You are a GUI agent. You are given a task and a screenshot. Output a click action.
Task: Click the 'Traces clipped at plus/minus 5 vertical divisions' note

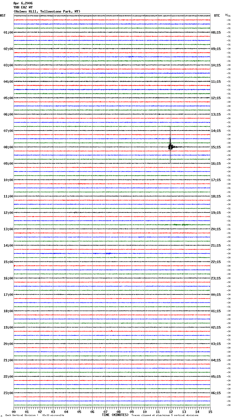pos(165,415)
